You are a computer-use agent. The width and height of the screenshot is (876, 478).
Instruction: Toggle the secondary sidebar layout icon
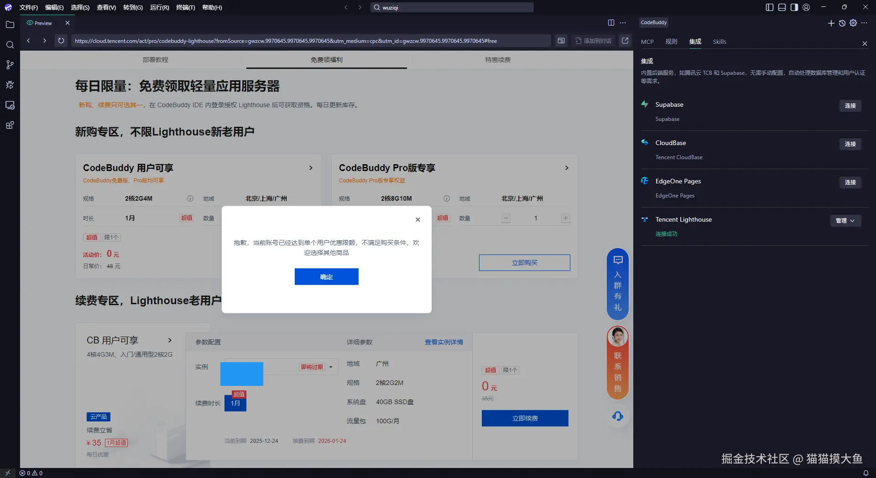[x=794, y=7]
